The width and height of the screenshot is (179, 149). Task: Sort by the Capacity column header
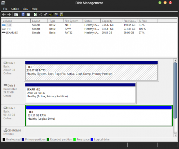(111, 21)
